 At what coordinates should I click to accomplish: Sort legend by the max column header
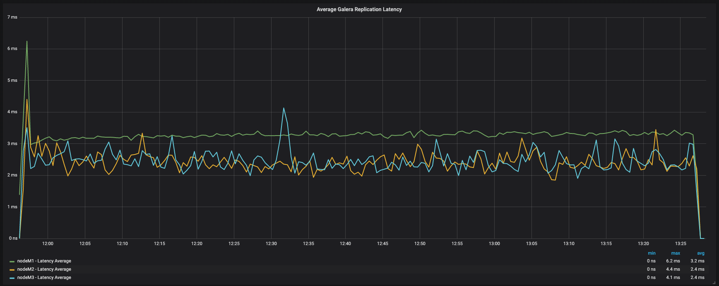[676, 253]
